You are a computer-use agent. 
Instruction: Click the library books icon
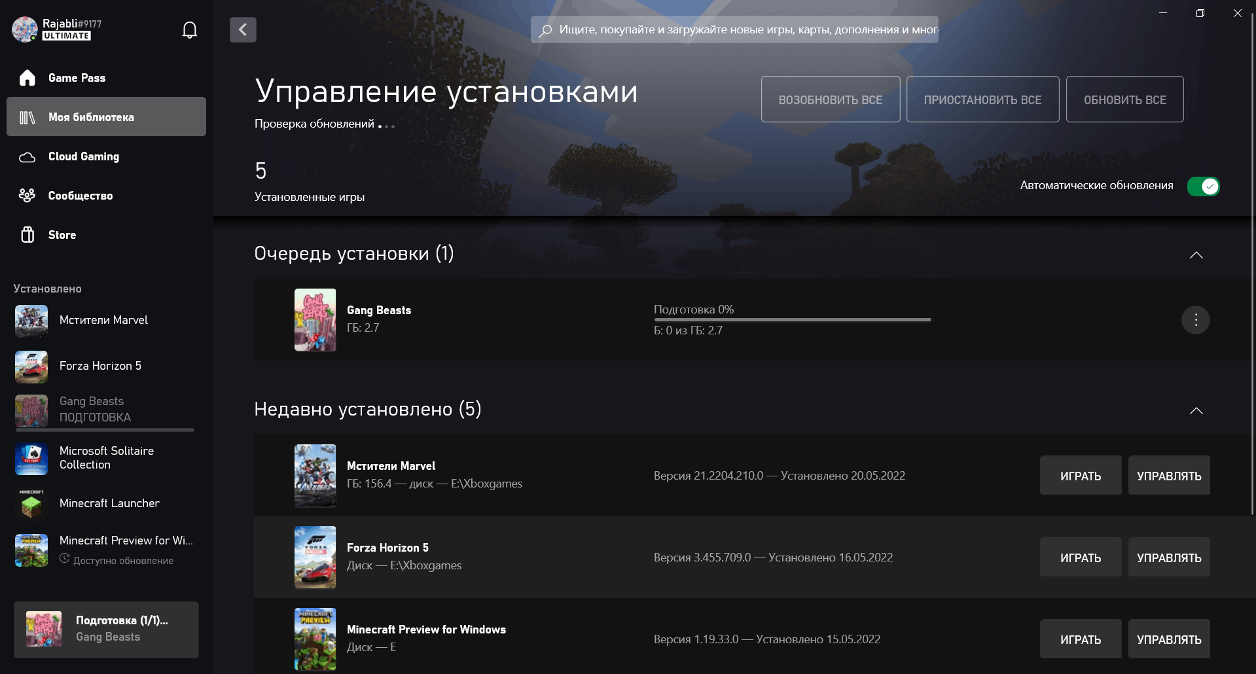(27, 117)
